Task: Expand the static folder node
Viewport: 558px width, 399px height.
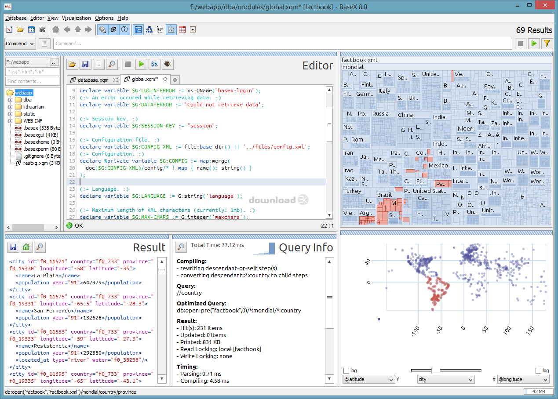Action: pyautogui.click(x=11, y=114)
